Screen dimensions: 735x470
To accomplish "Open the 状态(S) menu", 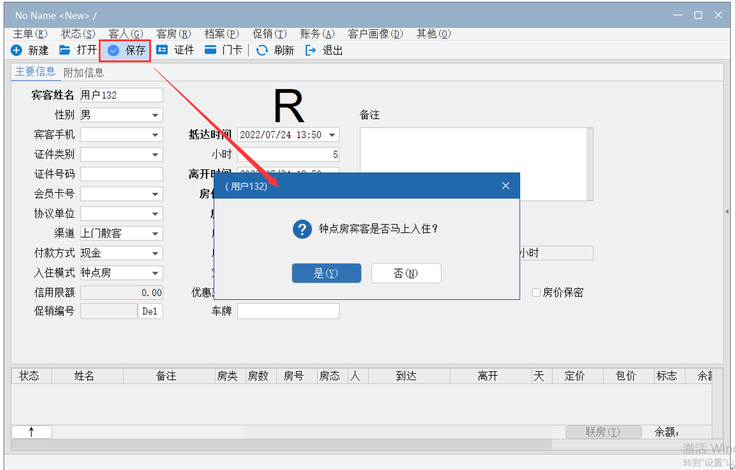I will pos(78,34).
